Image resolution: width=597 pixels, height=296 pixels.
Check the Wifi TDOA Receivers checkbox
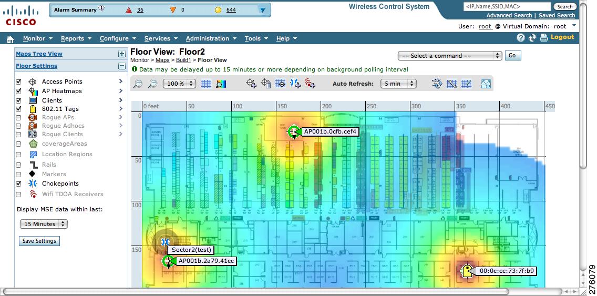[x=18, y=195]
